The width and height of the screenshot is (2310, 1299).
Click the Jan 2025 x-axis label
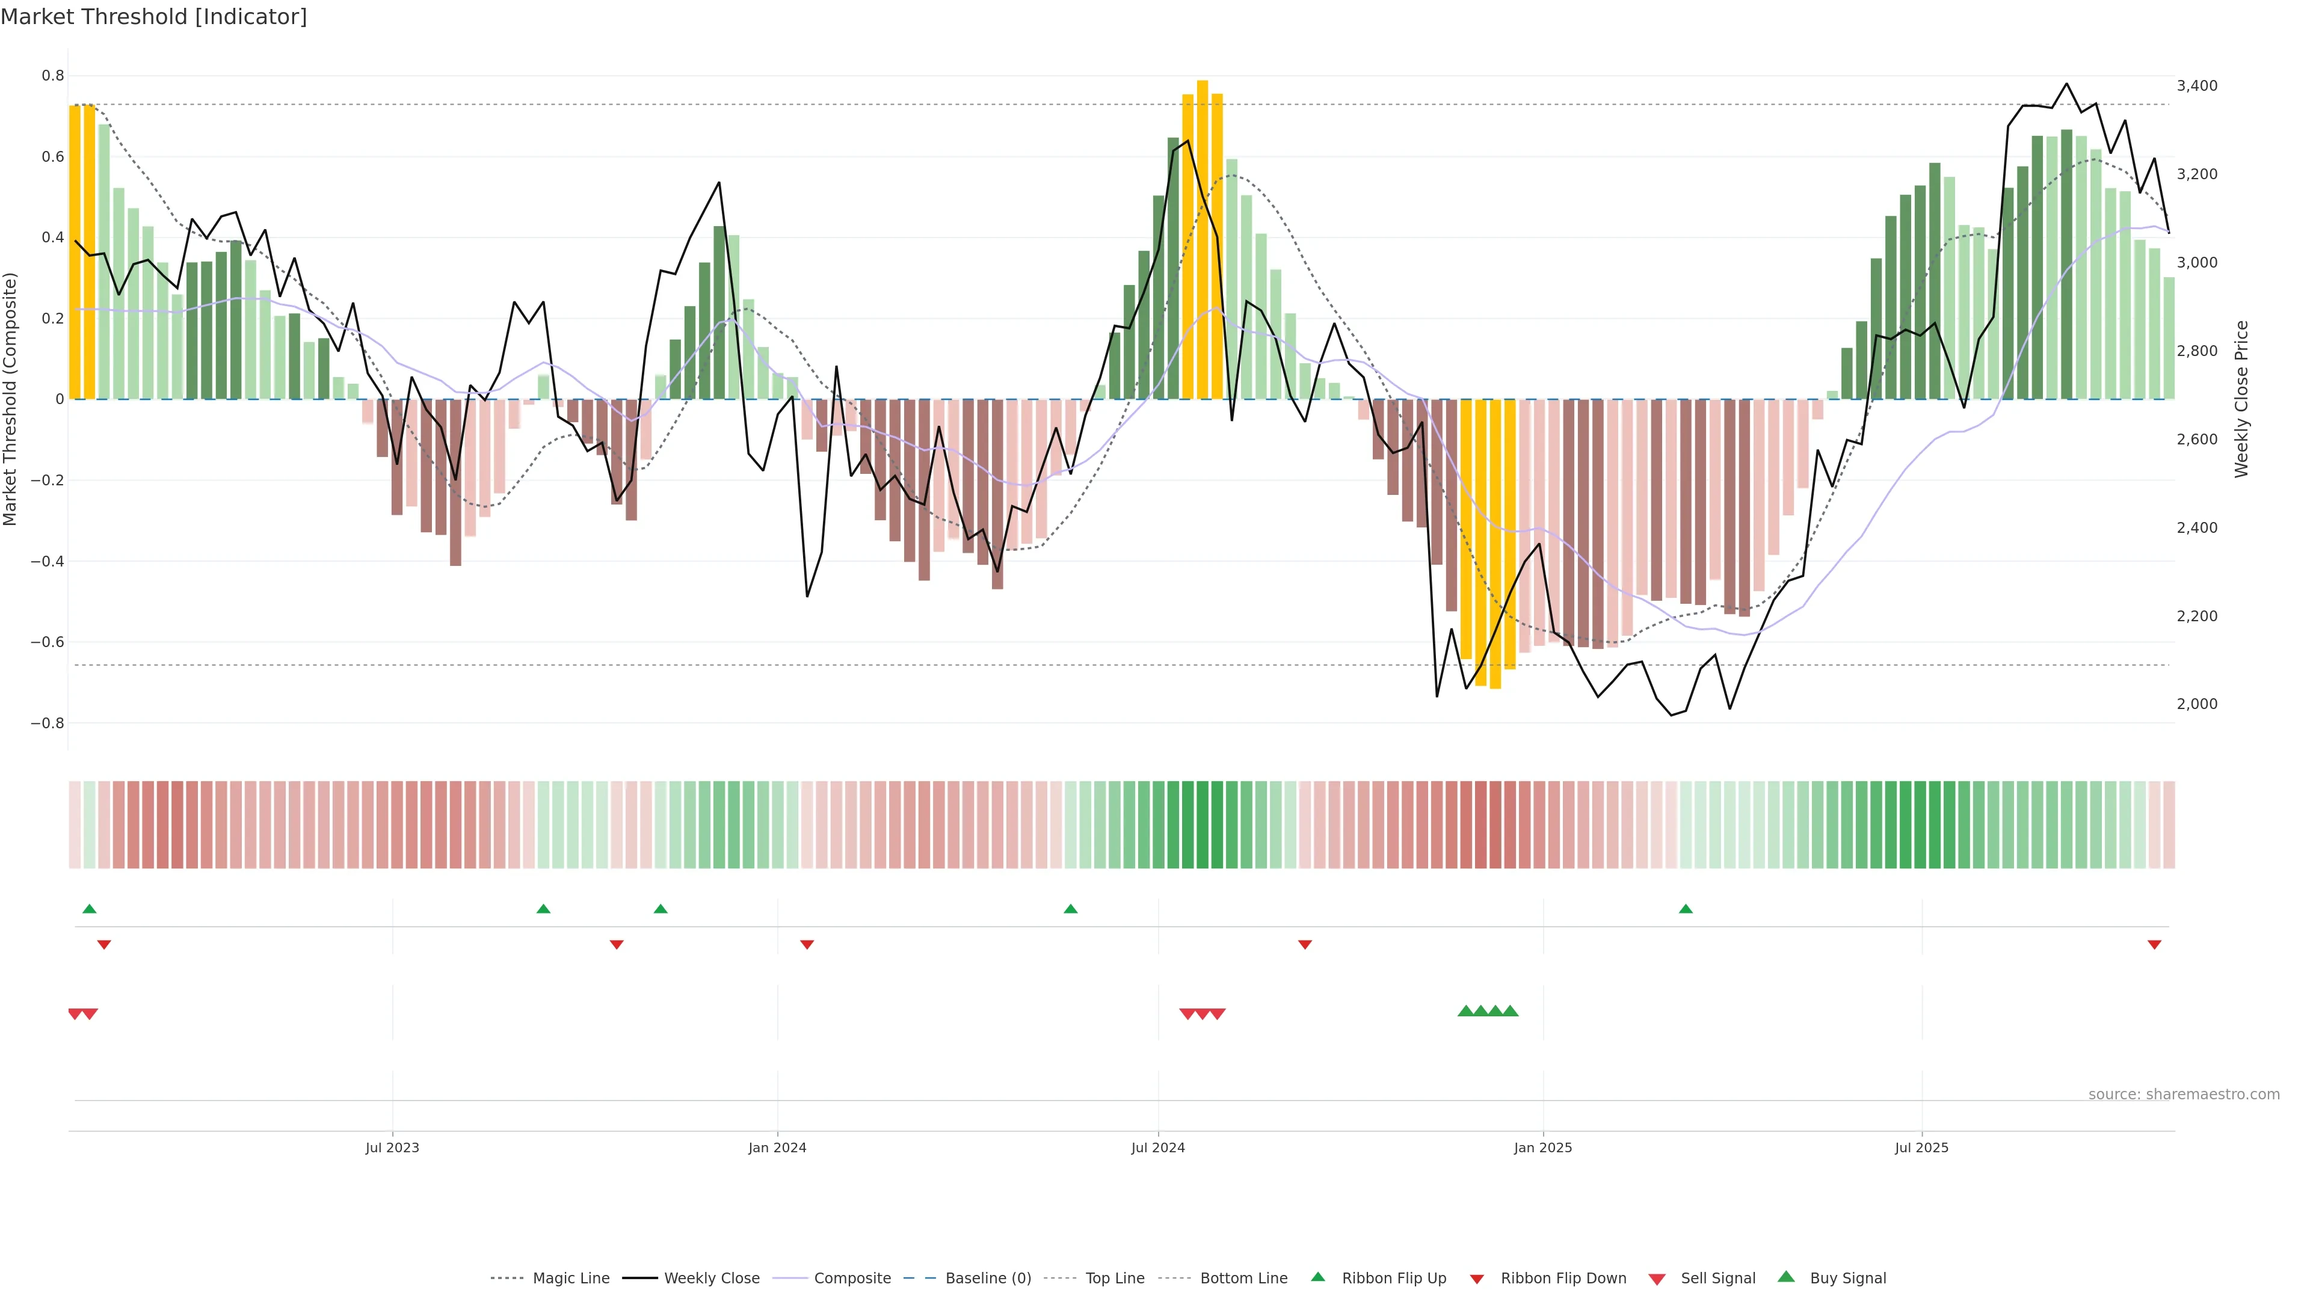coord(1542,1147)
